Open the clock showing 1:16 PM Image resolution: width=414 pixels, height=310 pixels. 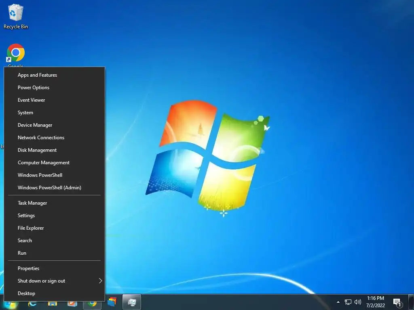coord(376,302)
